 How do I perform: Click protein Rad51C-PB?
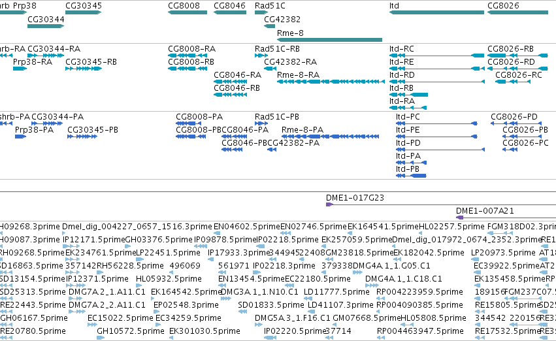261,123
